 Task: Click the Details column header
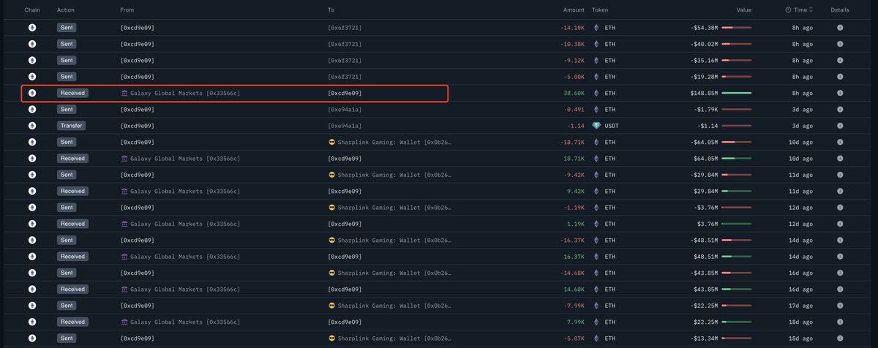tap(840, 10)
